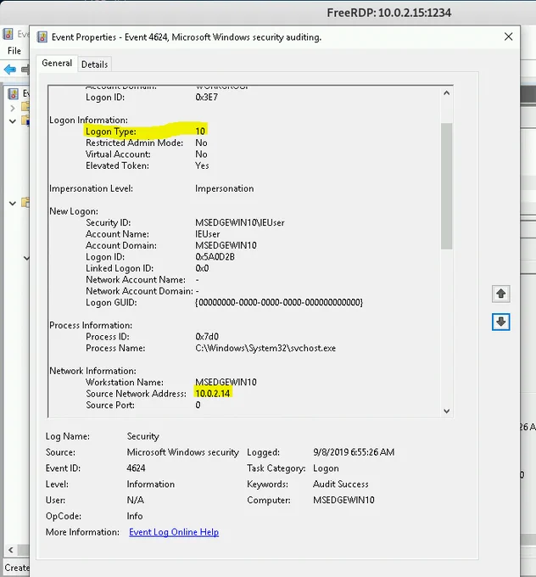Open the Details tab
536x577 pixels.
[x=94, y=64]
